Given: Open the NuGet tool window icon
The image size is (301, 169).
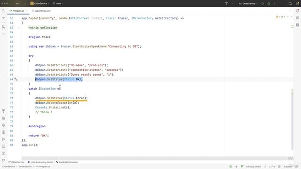Looking at the screenshot, I should point(3,118).
